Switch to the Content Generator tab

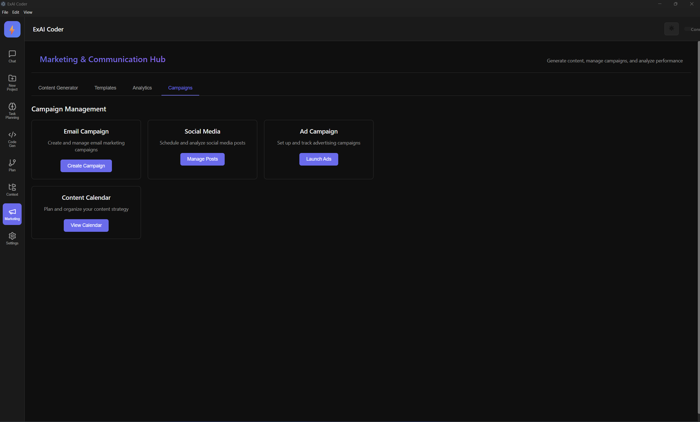tap(58, 88)
